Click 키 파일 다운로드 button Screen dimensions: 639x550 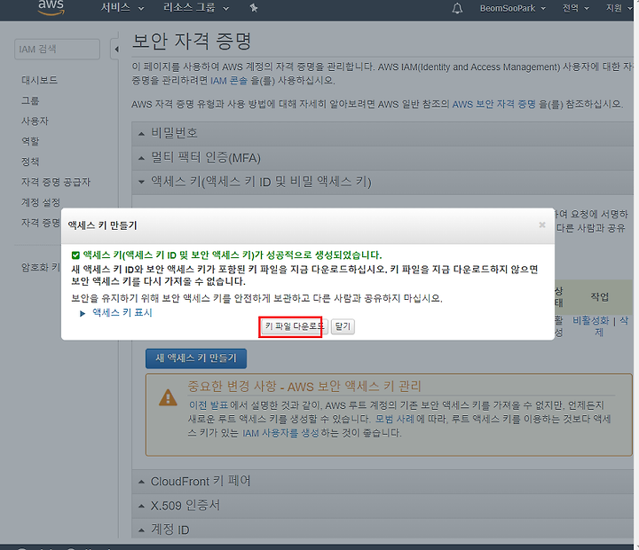click(295, 326)
